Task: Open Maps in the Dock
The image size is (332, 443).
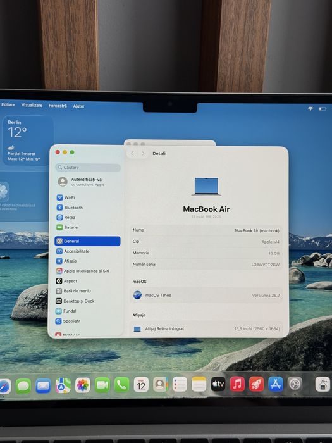Action: [63, 385]
